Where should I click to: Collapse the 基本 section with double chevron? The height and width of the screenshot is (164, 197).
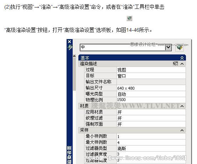click(x=182, y=58)
